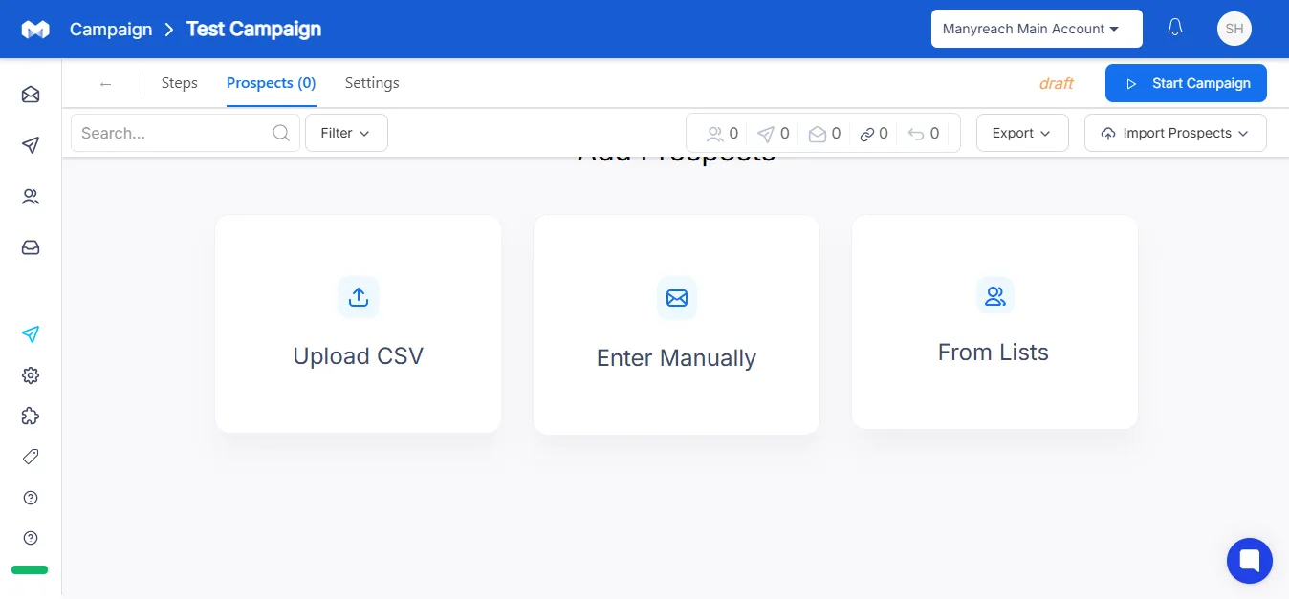Select the puzzle-piece integrations icon
Screen dimensions: 1289x599
(30, 416)
